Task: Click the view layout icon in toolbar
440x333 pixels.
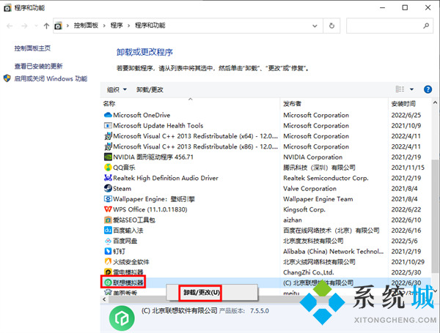Action: point(400,89)
